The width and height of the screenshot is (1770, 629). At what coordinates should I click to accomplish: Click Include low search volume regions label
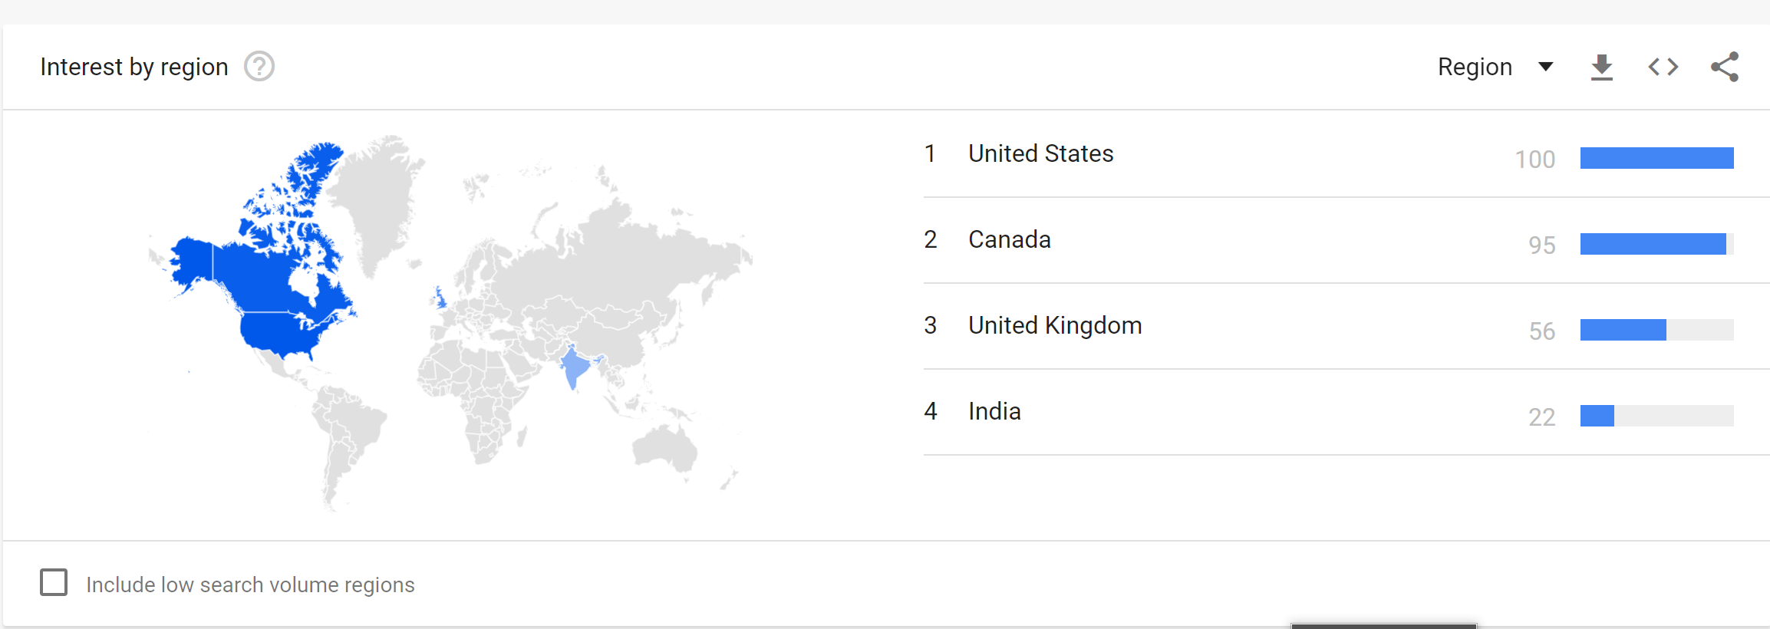250,585
